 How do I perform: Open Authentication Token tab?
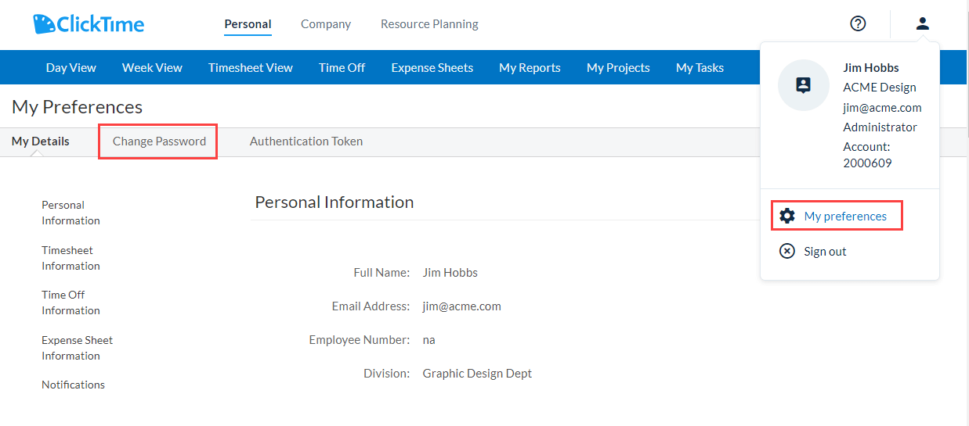coord(306,141)
